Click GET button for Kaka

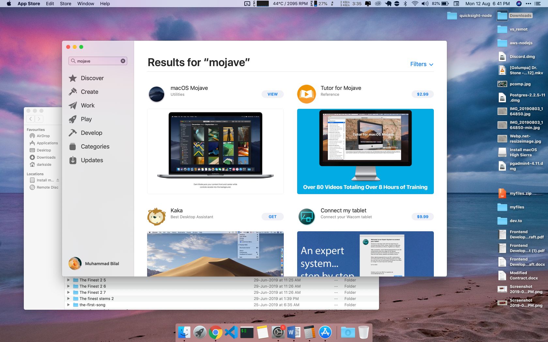pyautogui.click(x=272, y=217)
